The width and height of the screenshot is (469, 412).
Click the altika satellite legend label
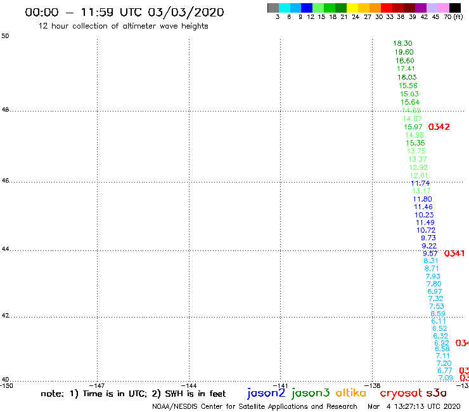(351, 393)
